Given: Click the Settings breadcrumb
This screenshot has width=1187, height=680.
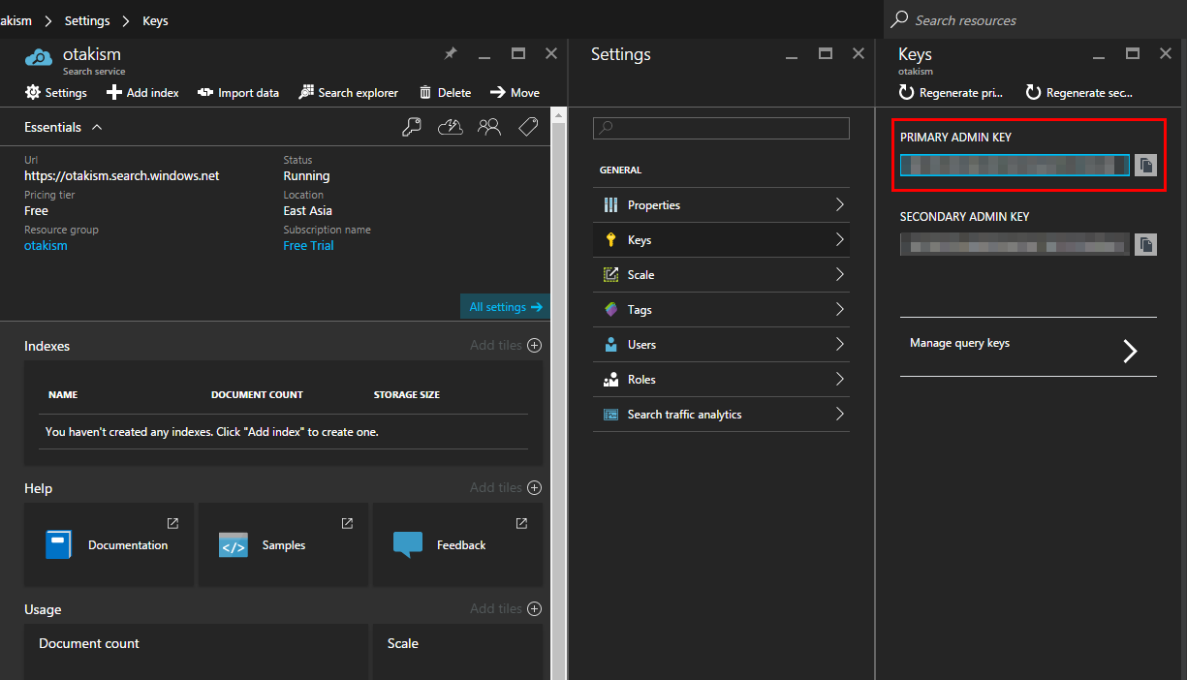Looking at the screenshot, I should coord(87,20).
